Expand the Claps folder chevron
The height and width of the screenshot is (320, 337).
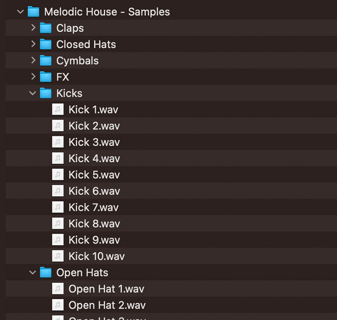click(32, 28)
